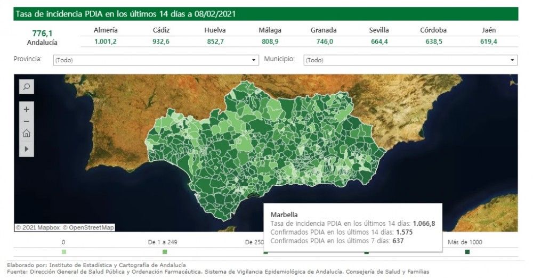Click Huelva incidence value 852,7
The width and height of the screenshot is (533, 280).
point(215,42)
